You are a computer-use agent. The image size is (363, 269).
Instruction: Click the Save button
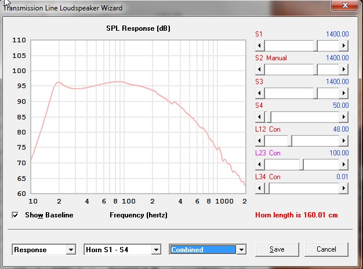click(277, 249)
